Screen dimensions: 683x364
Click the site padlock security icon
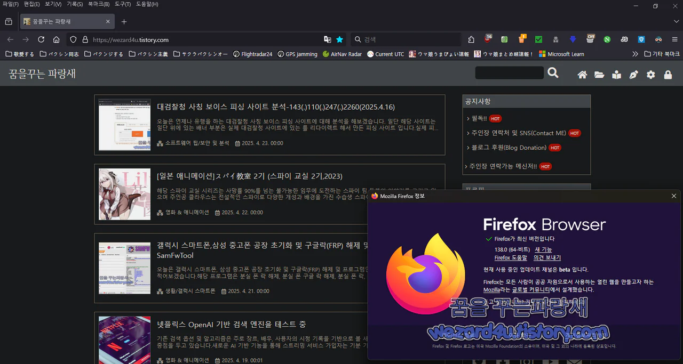[85, 39]
